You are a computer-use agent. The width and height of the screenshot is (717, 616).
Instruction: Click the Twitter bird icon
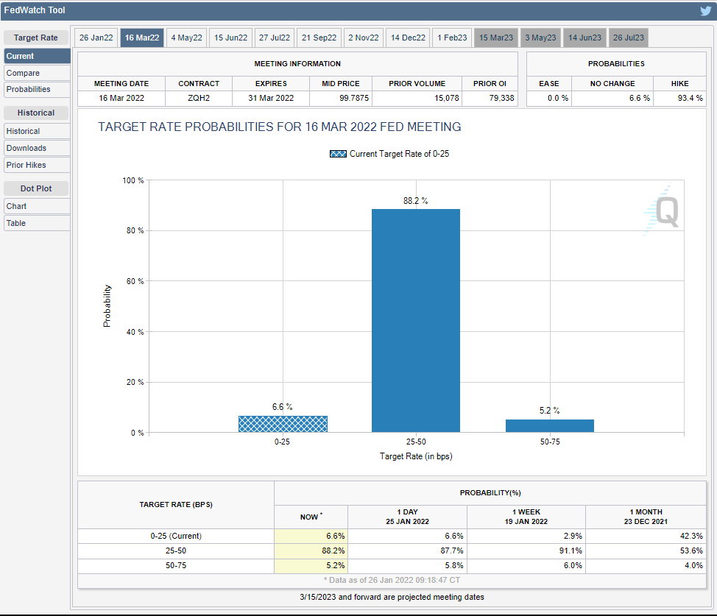705,10
